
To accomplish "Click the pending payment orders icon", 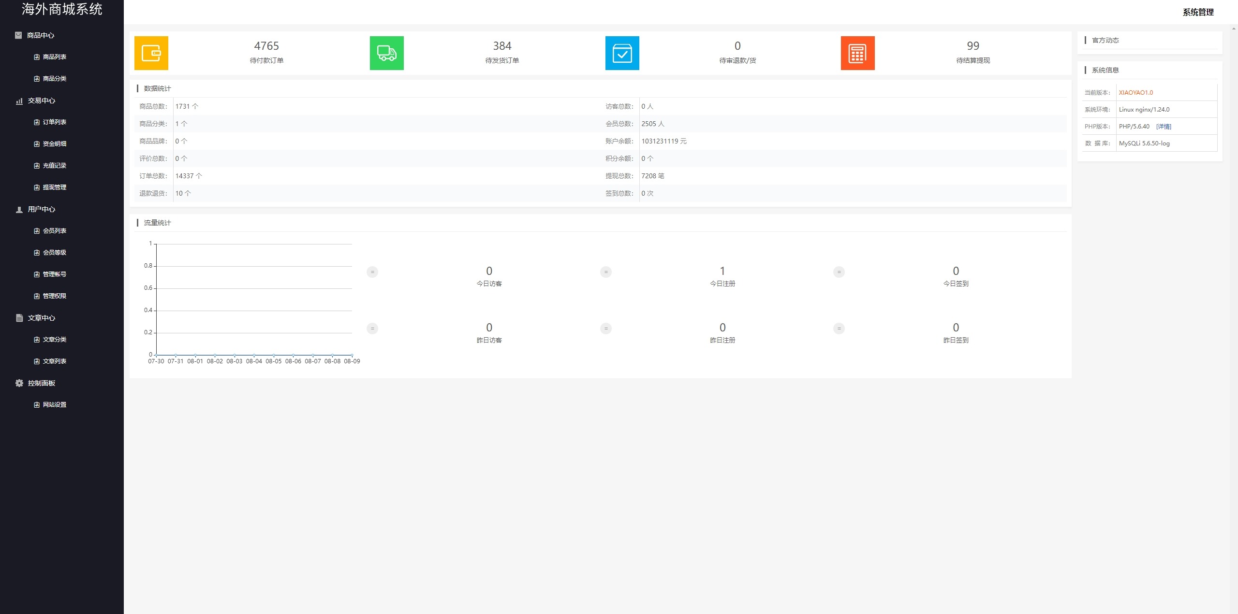I will click(x=151, y=53).
